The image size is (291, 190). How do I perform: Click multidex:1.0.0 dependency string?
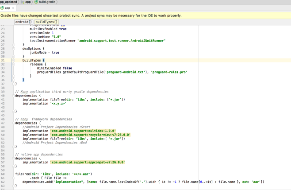click(x=83, y=131)
